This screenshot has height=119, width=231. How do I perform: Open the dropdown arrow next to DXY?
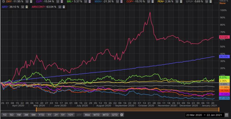[27, 1]
